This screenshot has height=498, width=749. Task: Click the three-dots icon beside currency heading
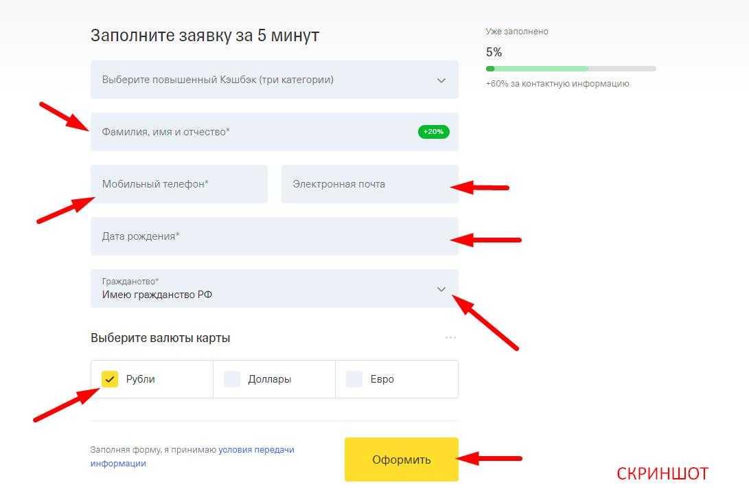[450, 337]
